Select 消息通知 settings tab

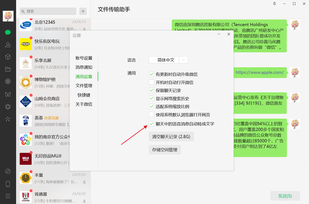[x=84, y=67]
